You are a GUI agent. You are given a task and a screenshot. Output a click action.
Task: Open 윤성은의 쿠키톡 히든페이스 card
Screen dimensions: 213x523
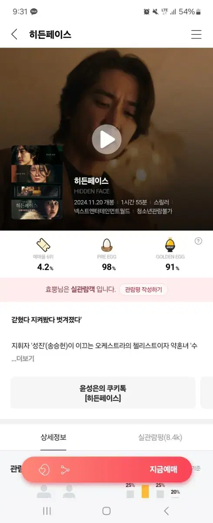point(103,393)
